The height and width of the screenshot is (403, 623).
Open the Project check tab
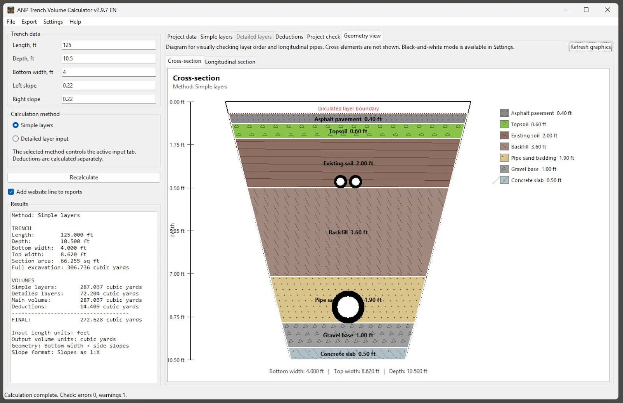(324, 37)
